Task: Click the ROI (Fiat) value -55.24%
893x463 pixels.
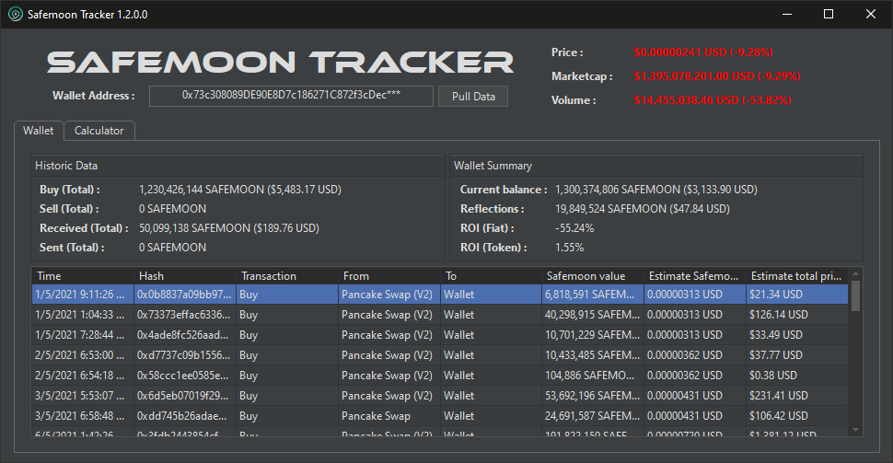Action: pyautogui.click(x=574, y=228)
